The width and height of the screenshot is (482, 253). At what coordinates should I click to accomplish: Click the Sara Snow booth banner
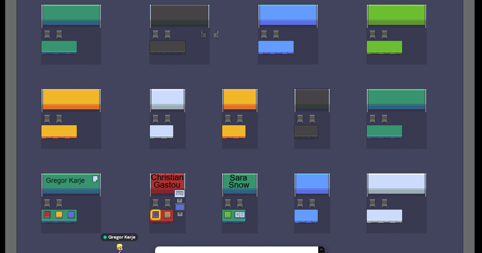(239, 182)
